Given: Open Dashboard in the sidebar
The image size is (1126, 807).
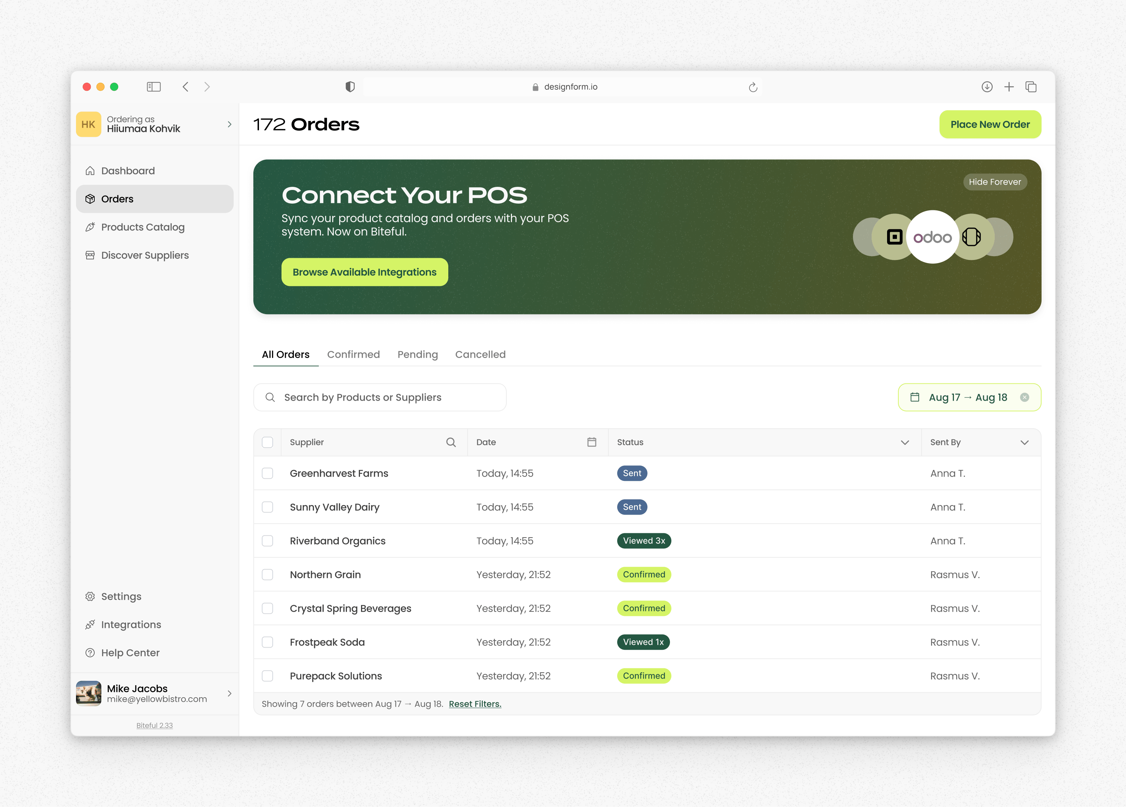Looking at the screenshot, I should [x=154, y=171].
